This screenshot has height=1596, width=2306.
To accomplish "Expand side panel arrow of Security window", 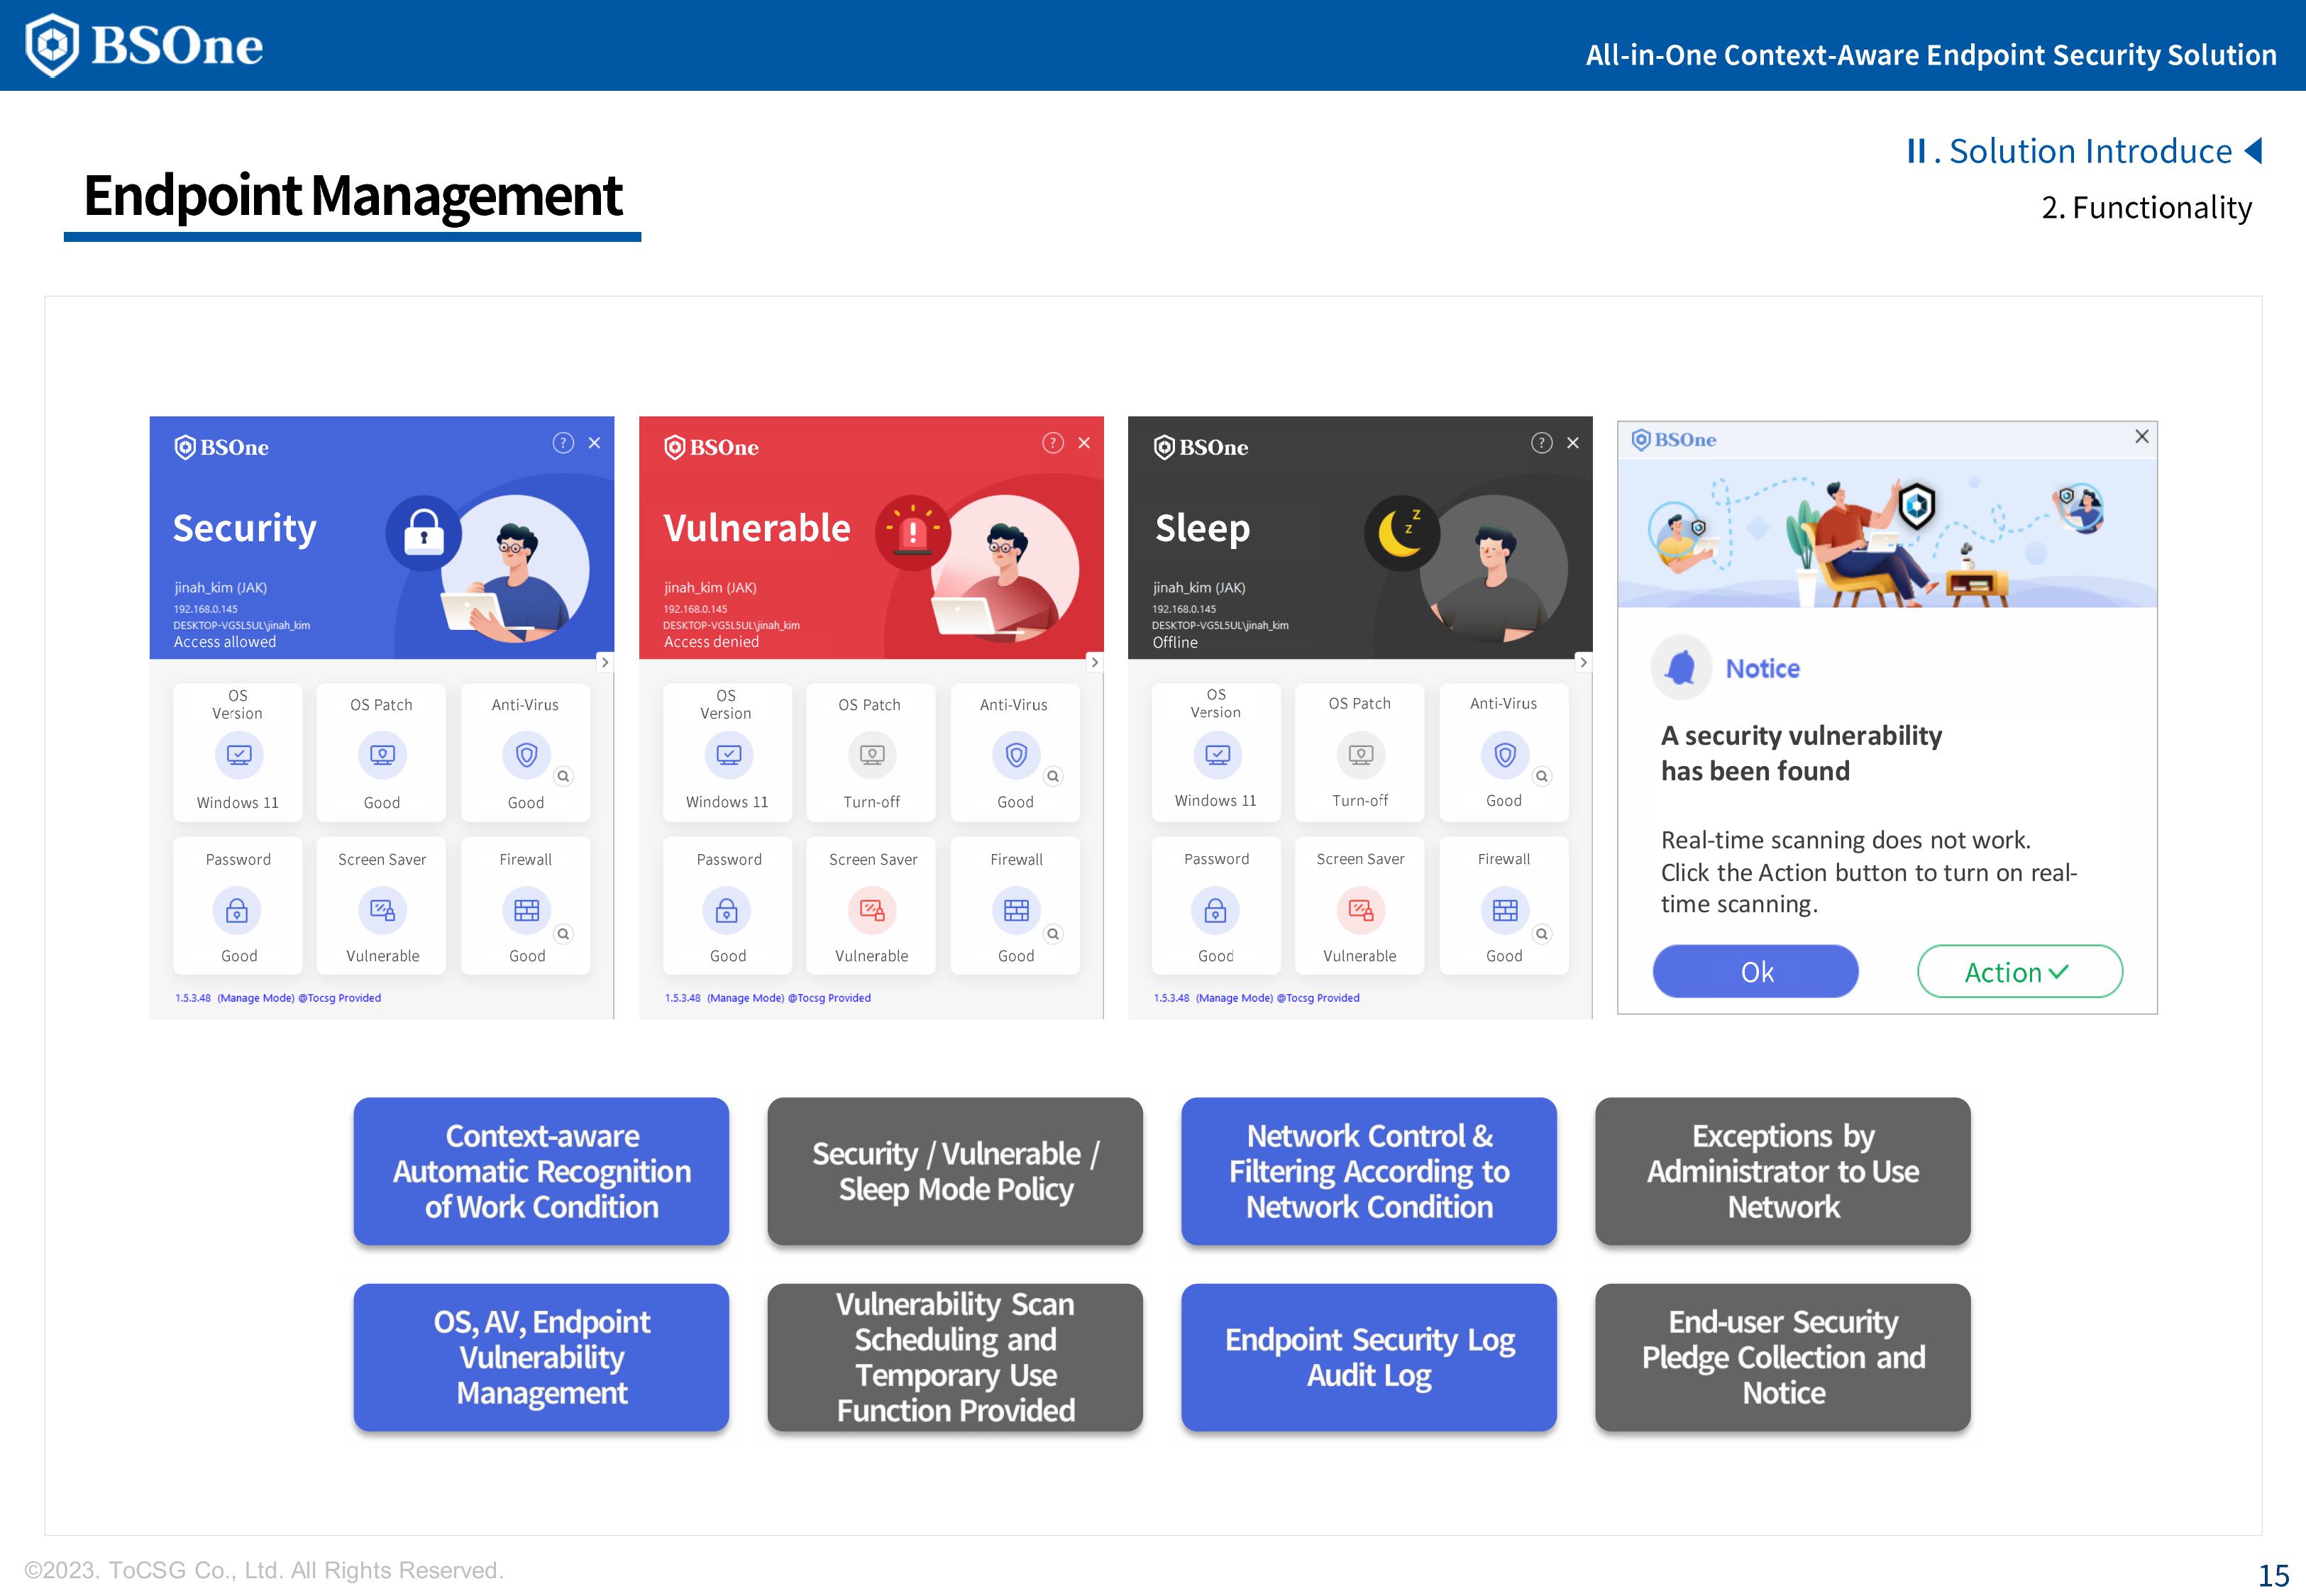I will 605,662.
